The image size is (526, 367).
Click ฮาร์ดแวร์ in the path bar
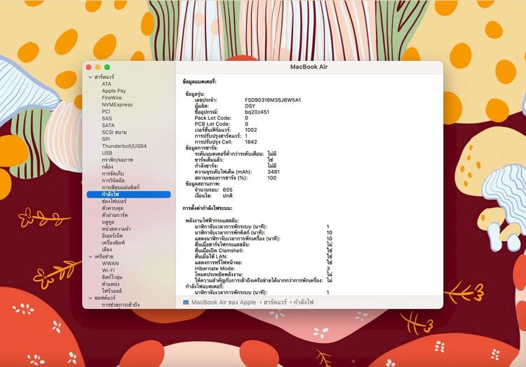[275, 303]
